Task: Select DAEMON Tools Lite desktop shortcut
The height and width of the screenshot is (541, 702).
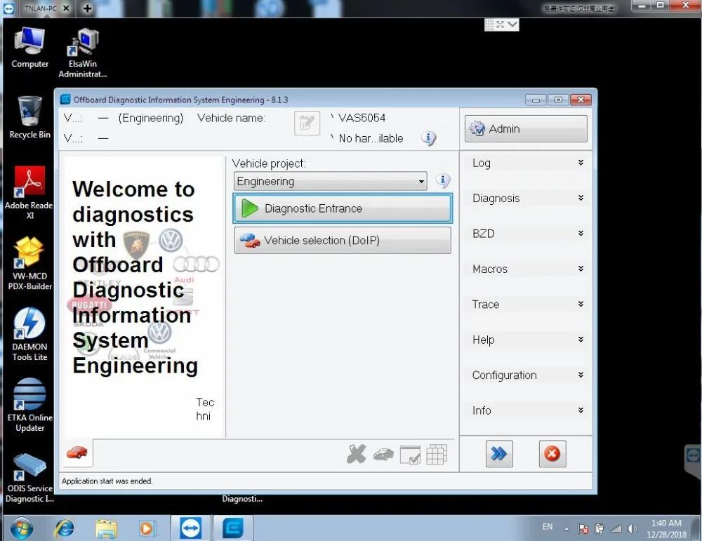Action: [x=29, y=334]
